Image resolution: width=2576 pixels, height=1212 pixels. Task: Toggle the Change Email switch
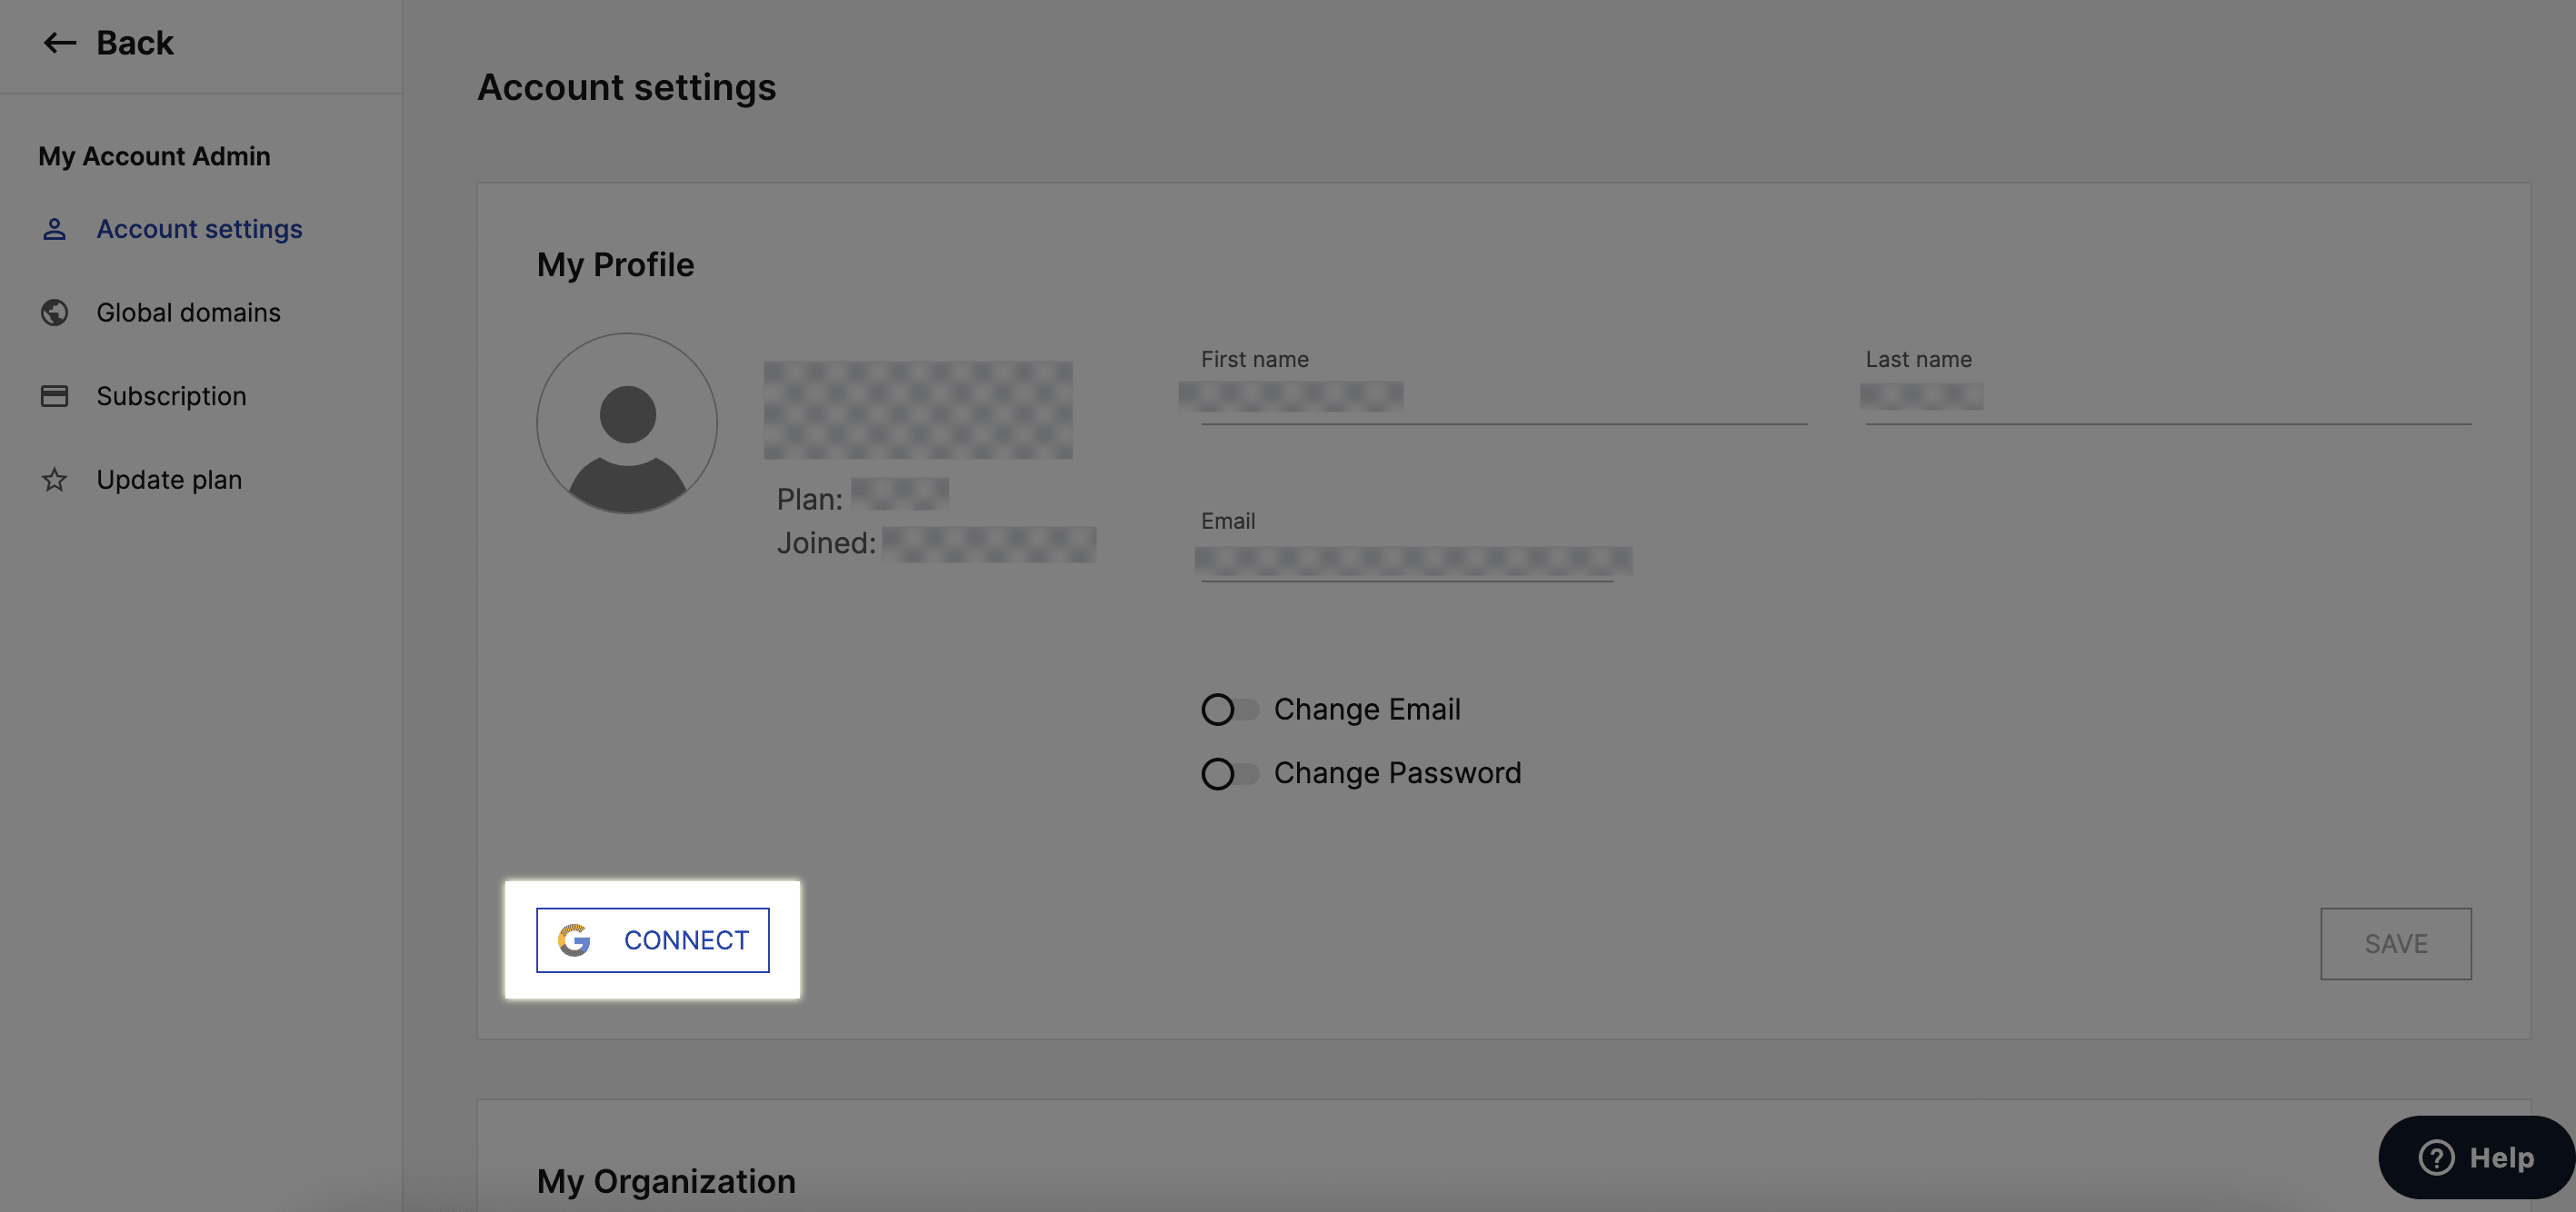(x=1230, y=710)
